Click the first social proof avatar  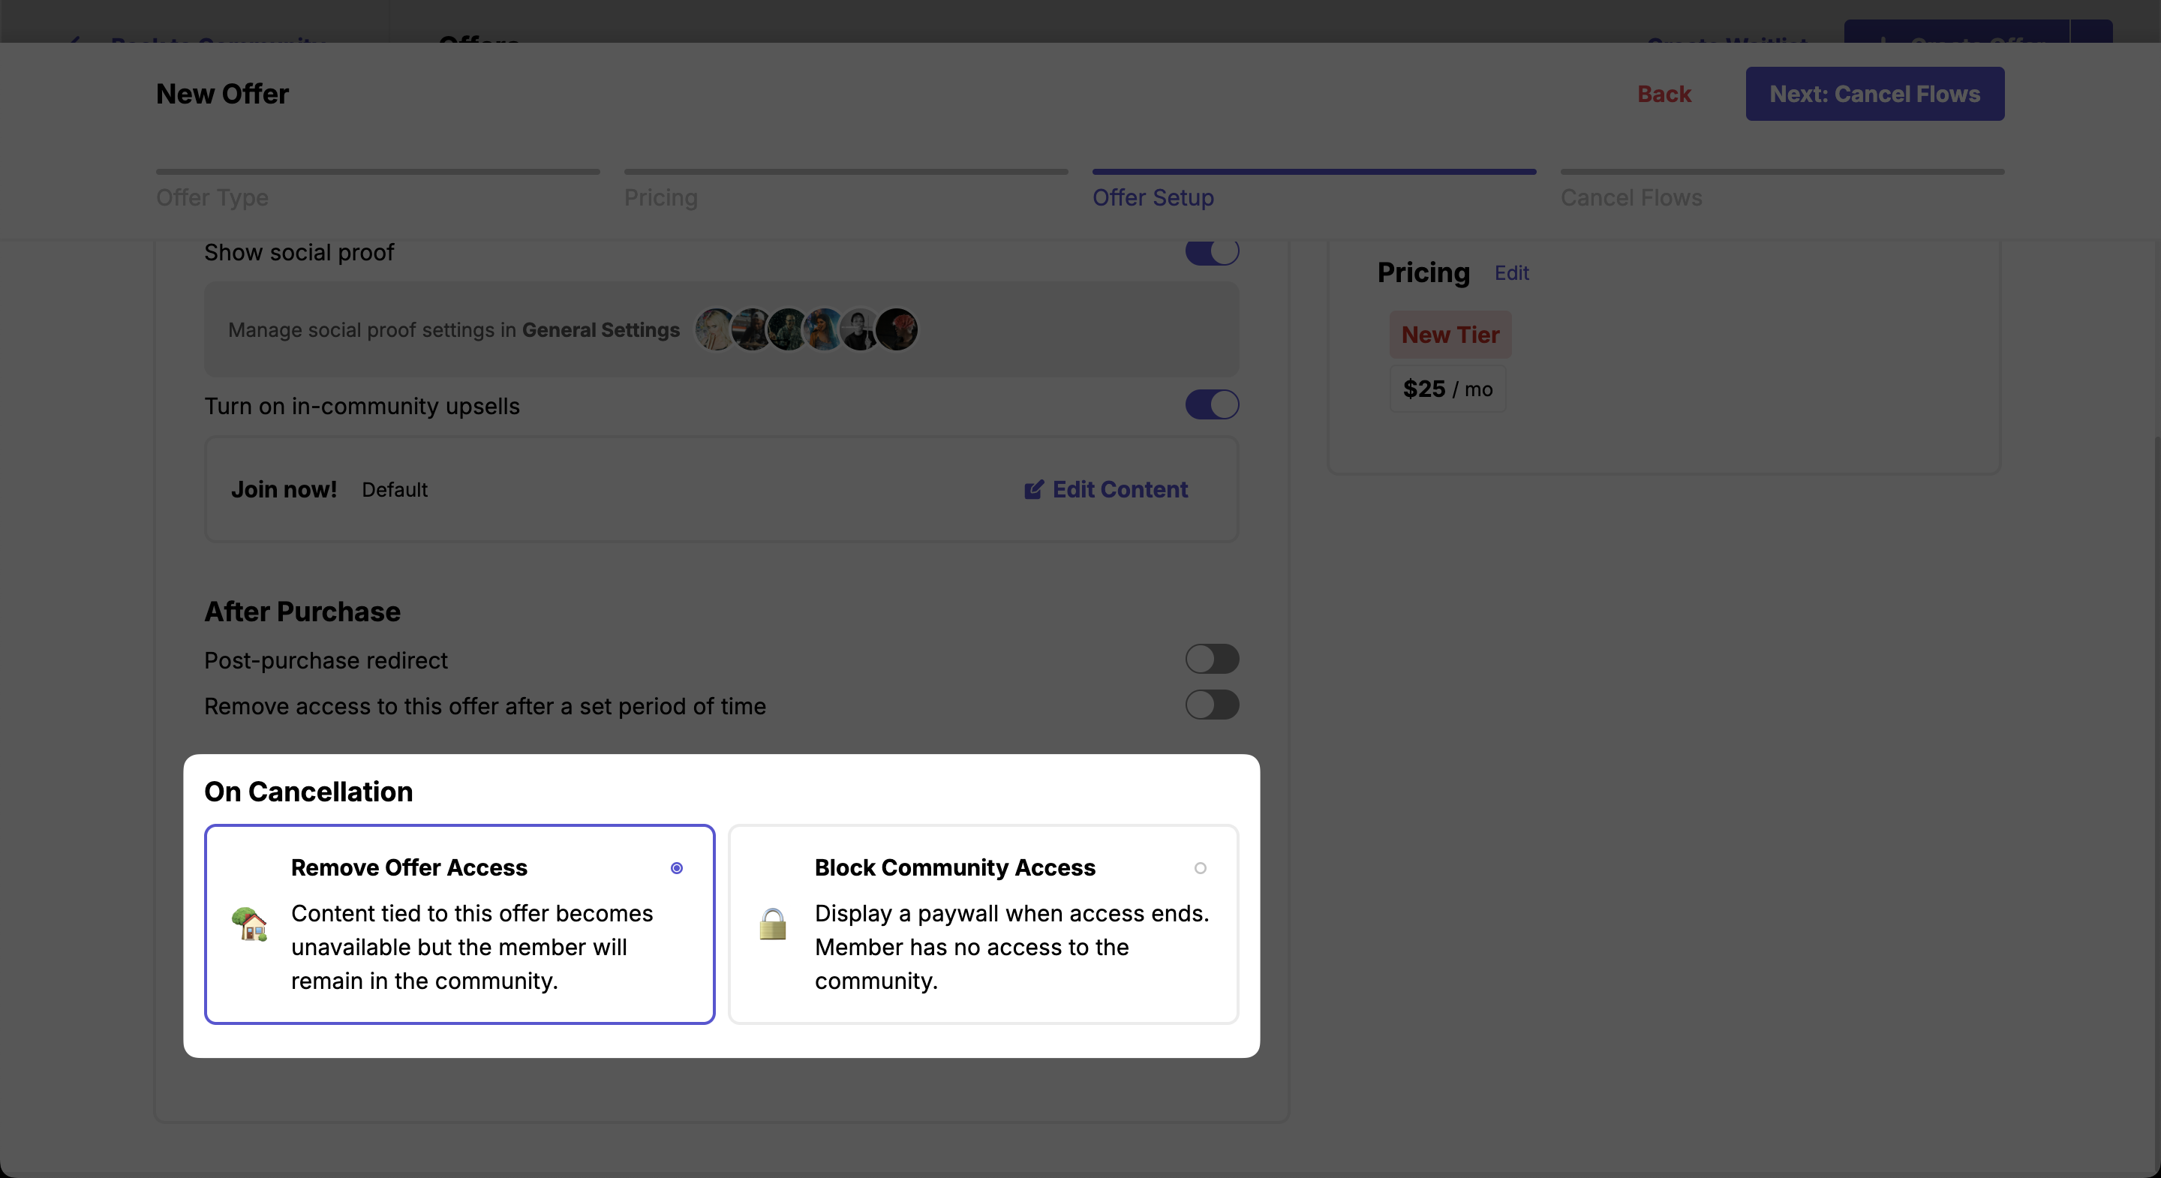click(x=716, y=329)
